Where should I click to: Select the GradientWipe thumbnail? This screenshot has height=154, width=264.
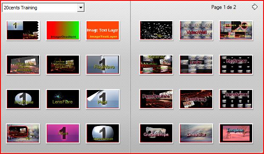point(156,134)
